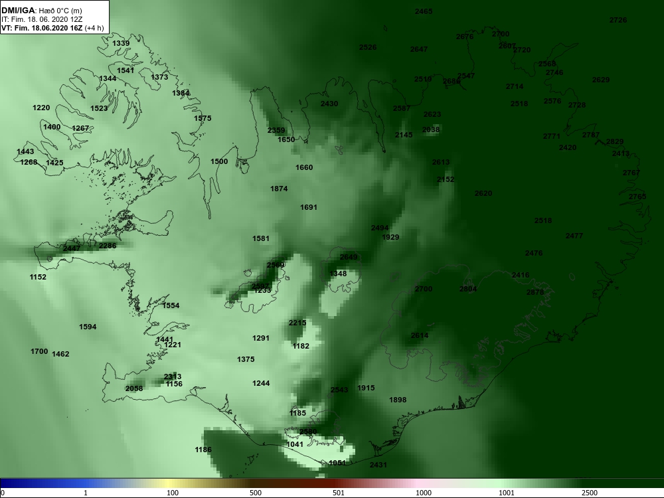Click legend label 100 on the color bar
This screenshot has height=498, width=664.
pyautogui.click(x=173, y=493)
